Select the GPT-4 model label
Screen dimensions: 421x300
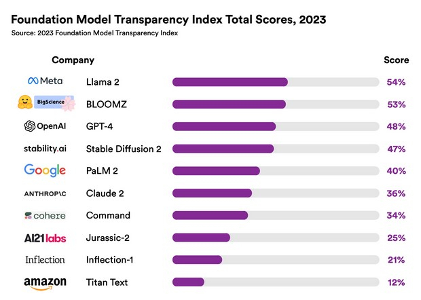[99, 126]
